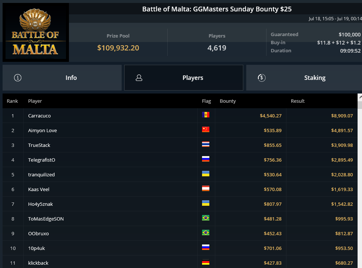Click the 10p4uk player name
362x268 pixels.
36,248
